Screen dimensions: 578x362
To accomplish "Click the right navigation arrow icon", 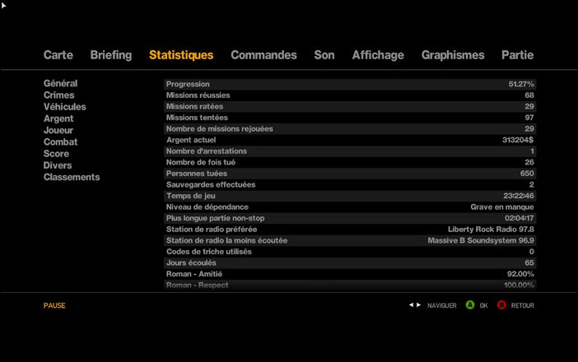I will tap(418, 305).
